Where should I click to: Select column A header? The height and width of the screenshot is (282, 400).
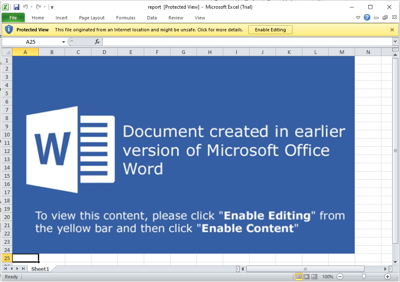[x=25, y=52]
